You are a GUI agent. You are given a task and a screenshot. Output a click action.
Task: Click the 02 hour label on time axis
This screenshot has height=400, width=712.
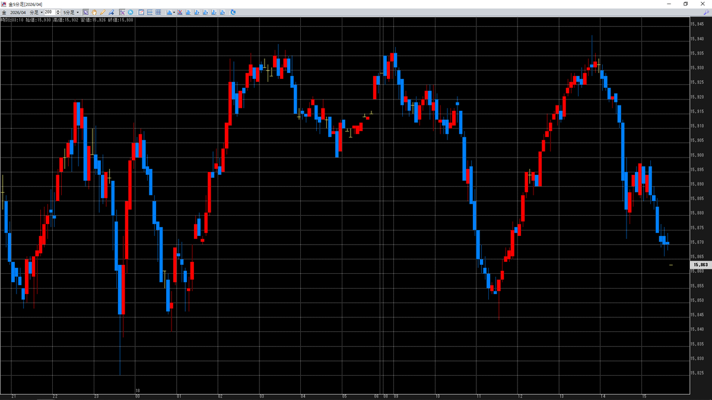pos(220,396)
